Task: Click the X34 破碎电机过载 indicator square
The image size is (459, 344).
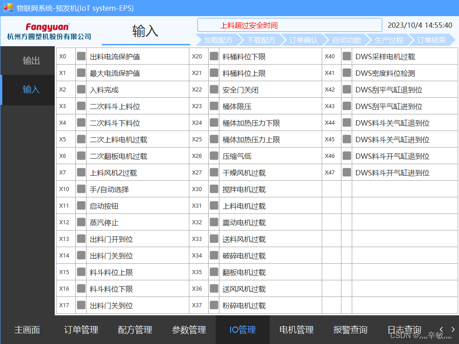Action: (214, 255)
